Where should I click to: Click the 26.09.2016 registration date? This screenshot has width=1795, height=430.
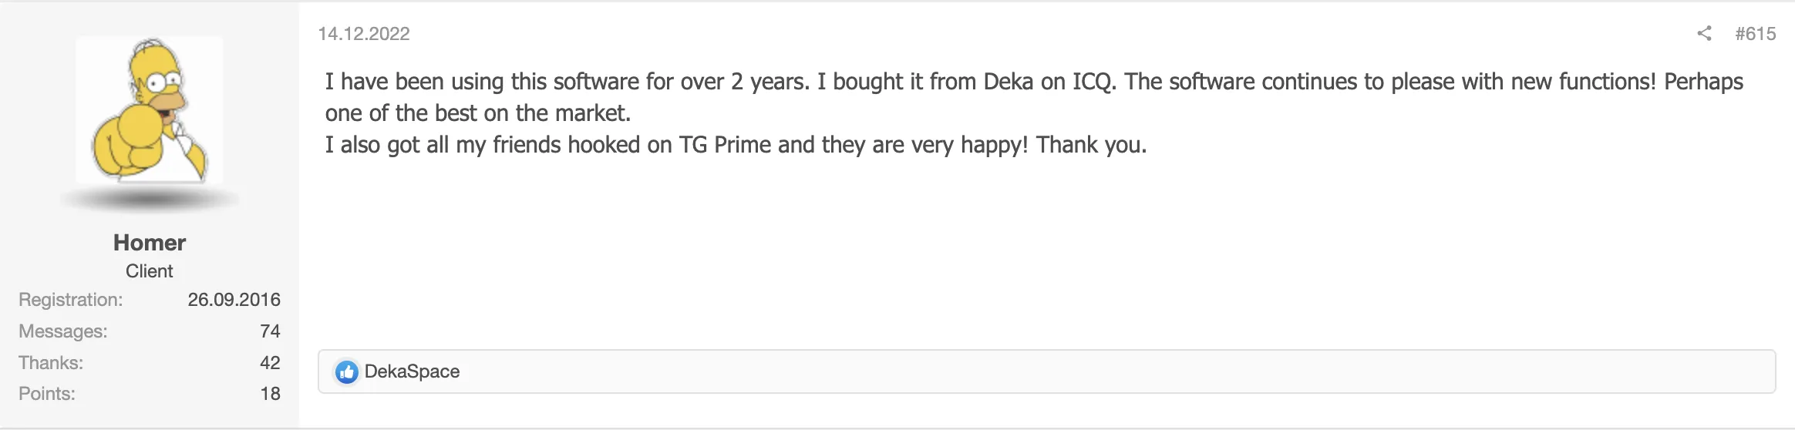[234, 300]
